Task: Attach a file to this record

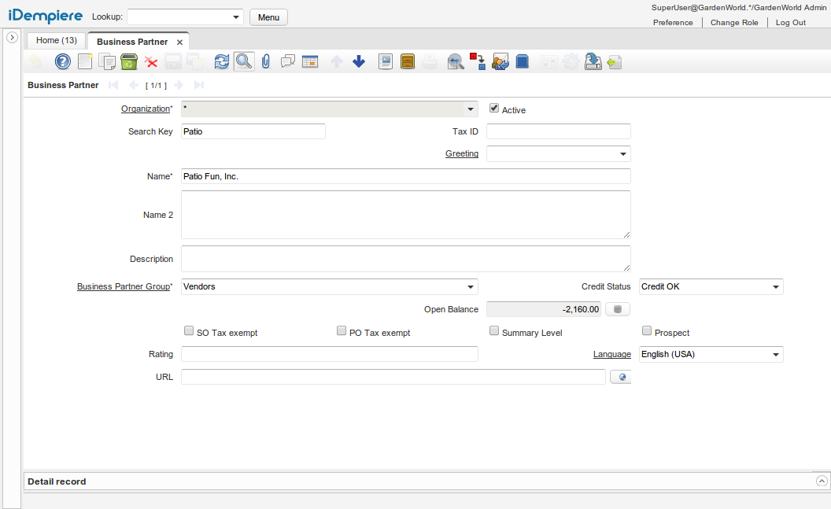Action: pyautogui.click(x=265, y=61)
